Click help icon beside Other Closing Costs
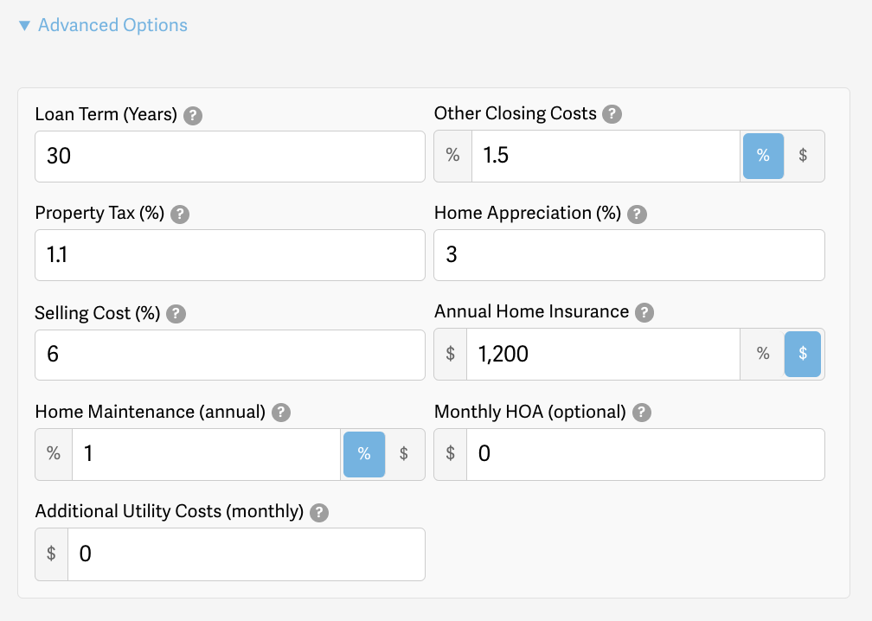The image size is (872, 621). point(612,114)
